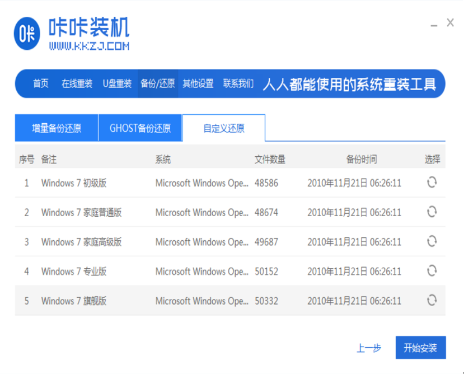Viewport: 464px width, 374px height.
Task: Click the 开始安装 button
Action: click(x=420, y=348)
